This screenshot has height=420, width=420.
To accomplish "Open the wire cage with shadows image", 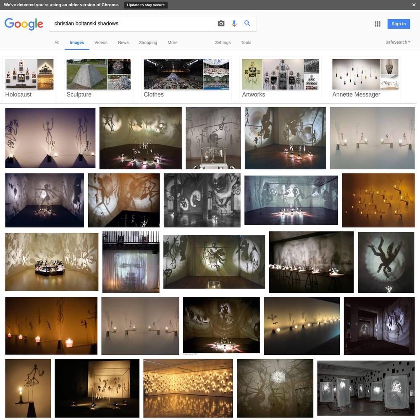I will pyautogui.click(x=97, y=388).
